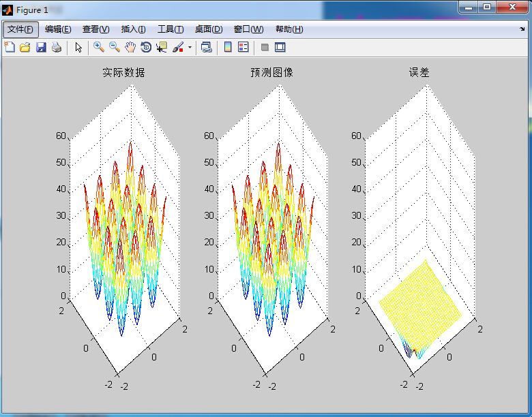Close the Figure 1 window
The width and height of the screenshot is (532, 417).
tap(513, 7)
